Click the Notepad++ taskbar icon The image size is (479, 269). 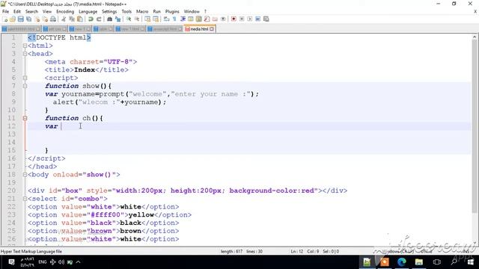[367, 262]
